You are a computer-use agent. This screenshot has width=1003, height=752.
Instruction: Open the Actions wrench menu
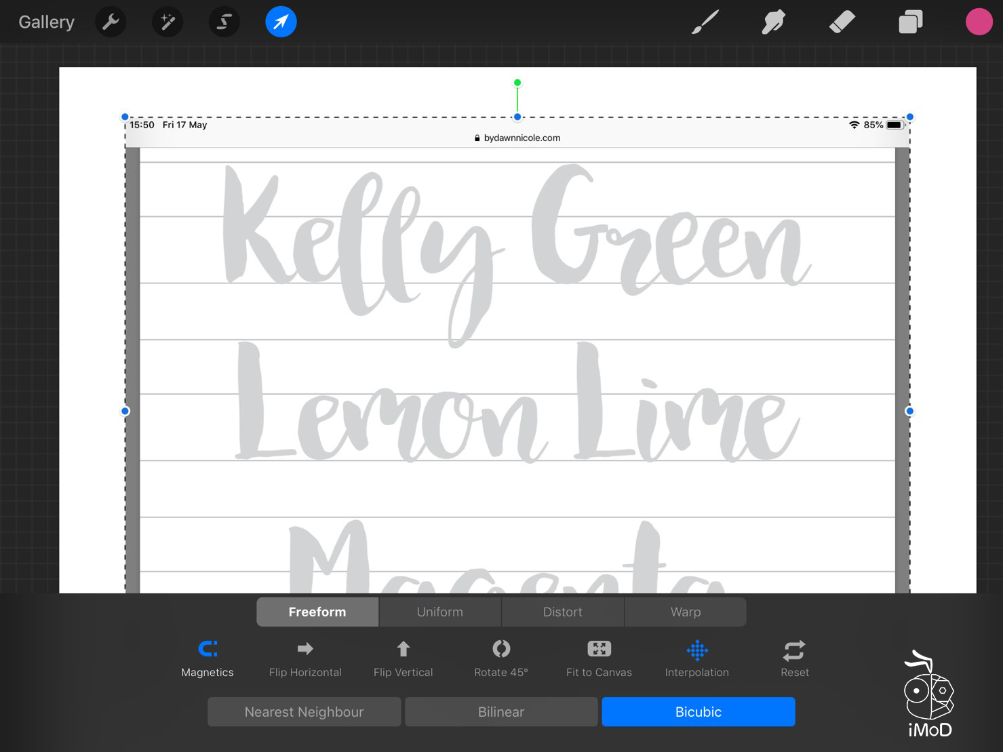click(111, 22)
